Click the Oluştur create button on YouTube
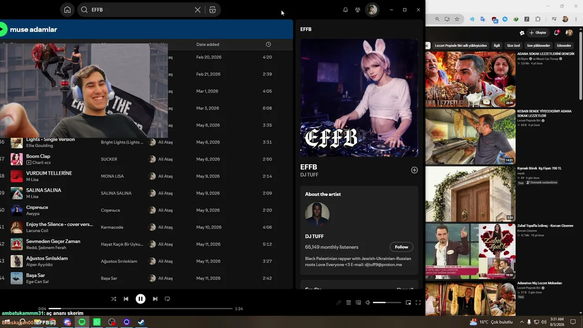The height and width of the screenshot is (328, 583). [x=537, y=33]
